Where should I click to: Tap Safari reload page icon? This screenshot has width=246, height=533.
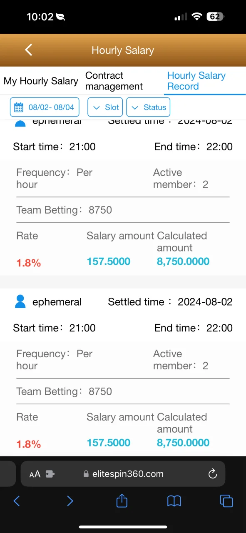(213, 474)
